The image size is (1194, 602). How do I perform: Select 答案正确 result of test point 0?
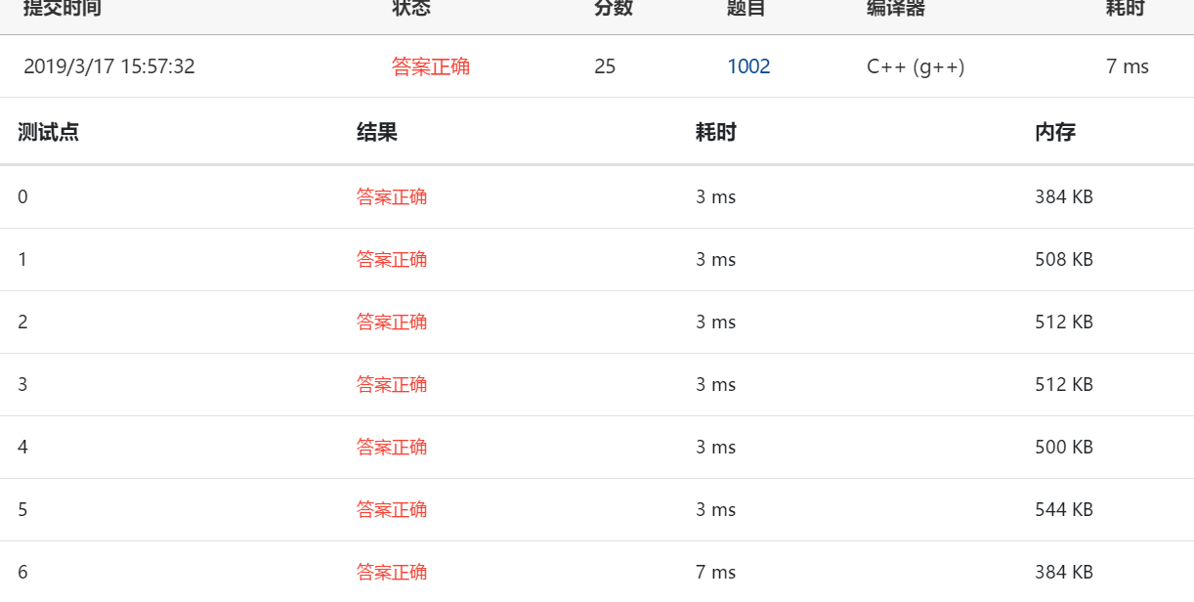coord(393,196)
